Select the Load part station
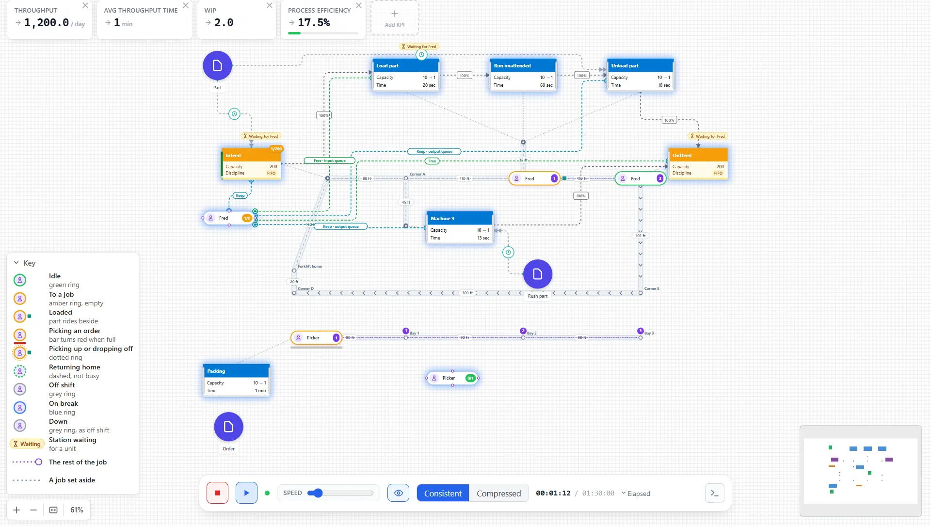 point(406,75)
